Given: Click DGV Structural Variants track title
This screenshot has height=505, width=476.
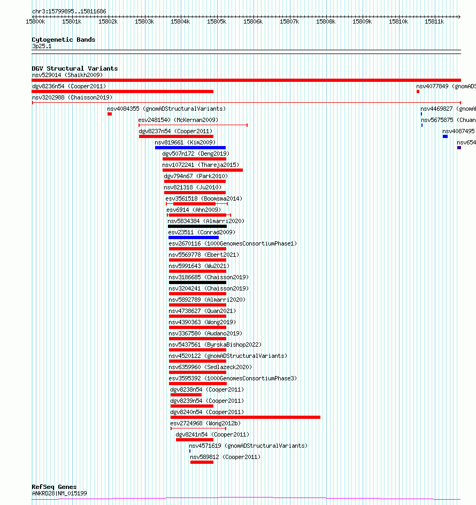Looking at the screenshot, I should [x=75, y=68].
